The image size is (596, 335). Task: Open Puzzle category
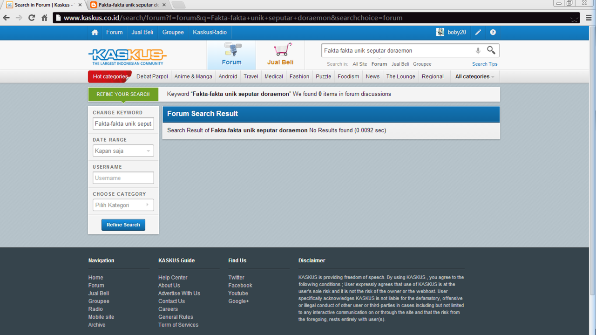[324, 76]
